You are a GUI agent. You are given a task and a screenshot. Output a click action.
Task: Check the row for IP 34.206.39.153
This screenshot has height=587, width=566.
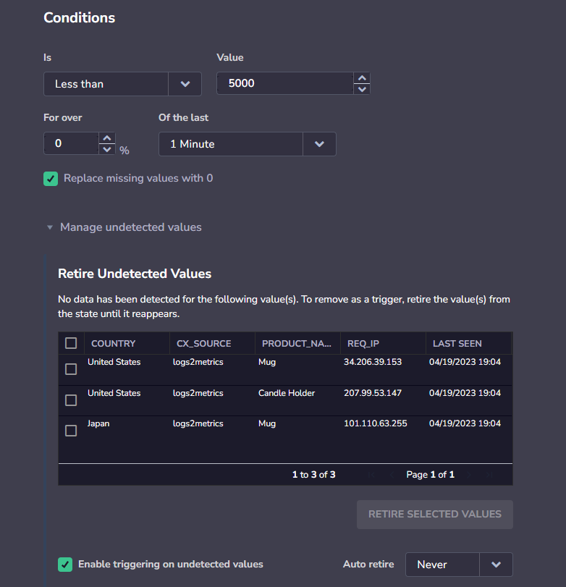pos(71,369)
